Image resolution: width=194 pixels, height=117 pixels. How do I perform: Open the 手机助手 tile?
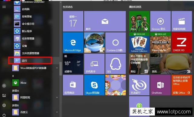(94, 64)
